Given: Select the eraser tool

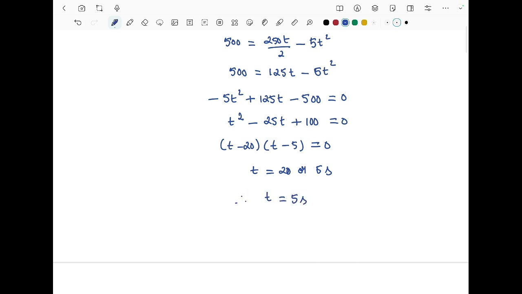Looking at the screenshot, I should point(145,22).
